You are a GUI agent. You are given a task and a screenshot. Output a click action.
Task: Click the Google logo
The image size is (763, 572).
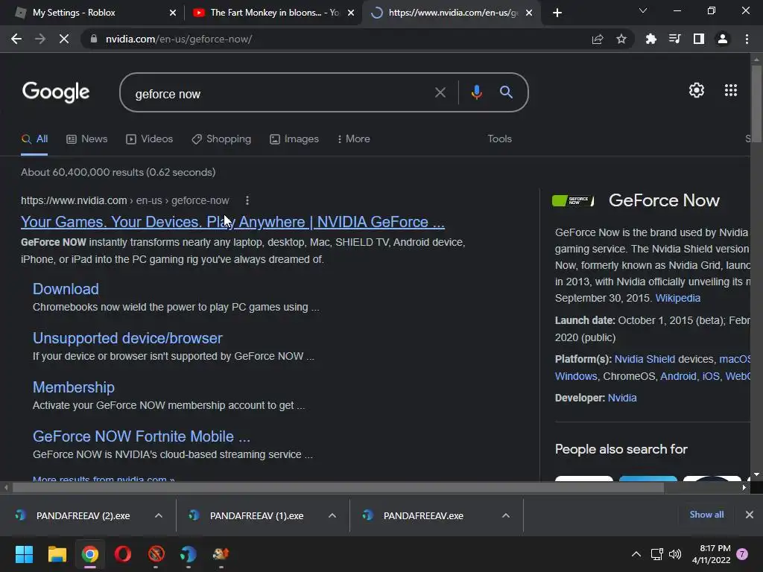click(x=56, y=92)
